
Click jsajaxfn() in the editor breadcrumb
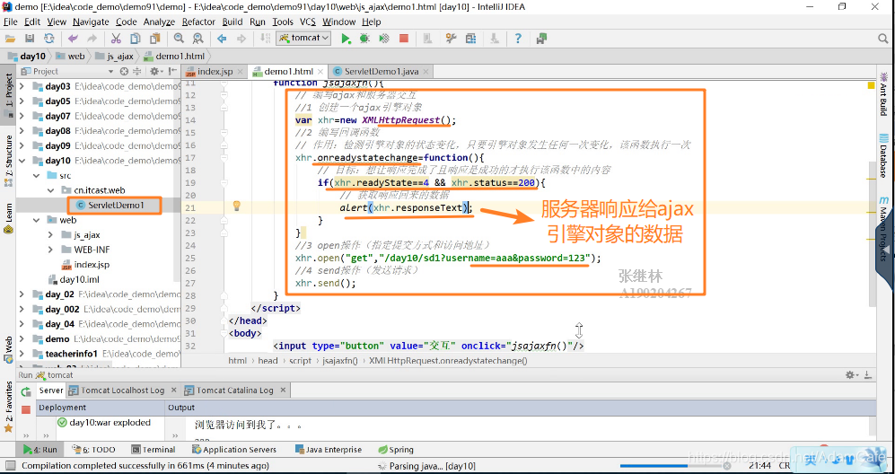click(x=340, y=360)
